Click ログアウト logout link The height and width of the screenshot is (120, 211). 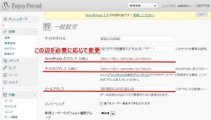point(203,6)
